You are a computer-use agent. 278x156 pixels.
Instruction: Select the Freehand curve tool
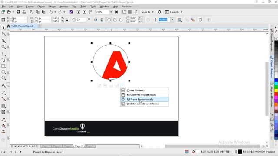coord(3,54)
